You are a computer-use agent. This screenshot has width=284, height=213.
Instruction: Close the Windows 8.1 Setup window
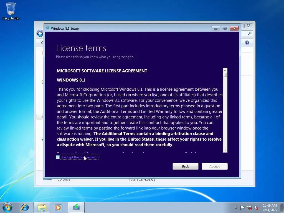(x=234, y=29)
